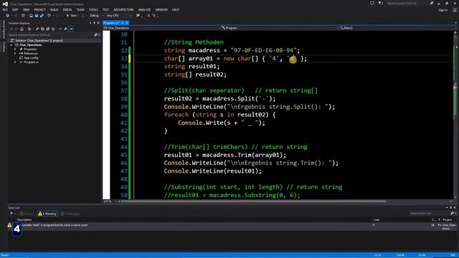The height and width of the screenshot is (258, 459).
Task: Click the account avatar icon beside Sign in
Action: 455,10
